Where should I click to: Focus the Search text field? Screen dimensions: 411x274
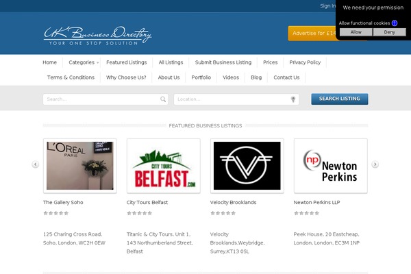pyautogui.click(x=105, y=99)
